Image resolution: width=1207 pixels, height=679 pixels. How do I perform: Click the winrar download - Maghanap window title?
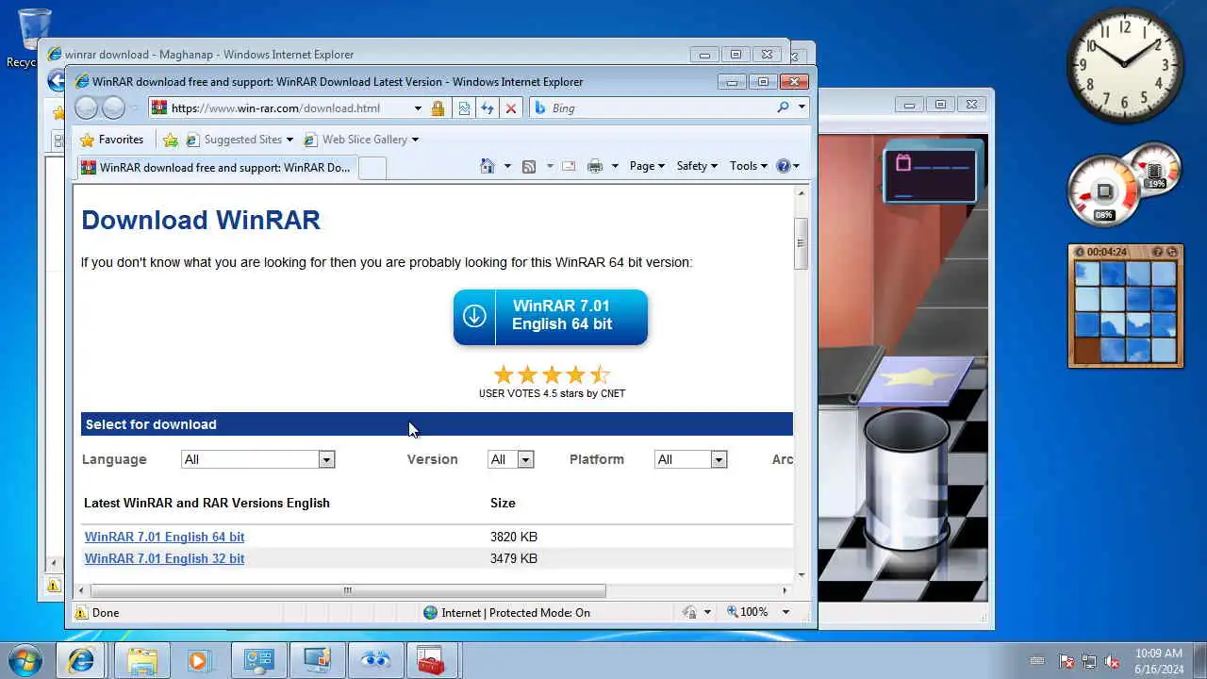(x=209, y=55)
